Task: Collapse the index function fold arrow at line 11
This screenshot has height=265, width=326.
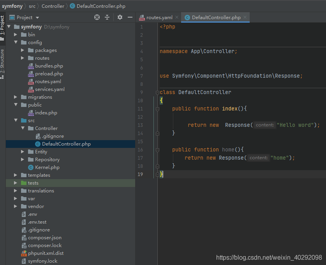Action: tap(158, 108)
